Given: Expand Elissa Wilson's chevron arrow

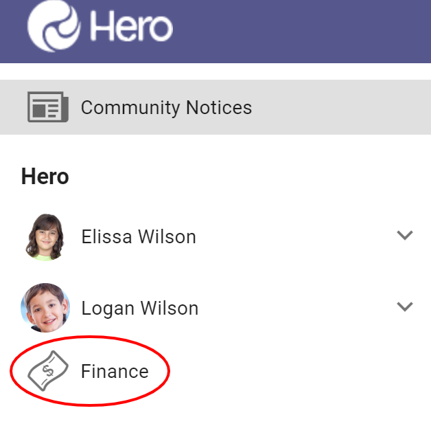Looking at the screenshot, I should (405, 236).
